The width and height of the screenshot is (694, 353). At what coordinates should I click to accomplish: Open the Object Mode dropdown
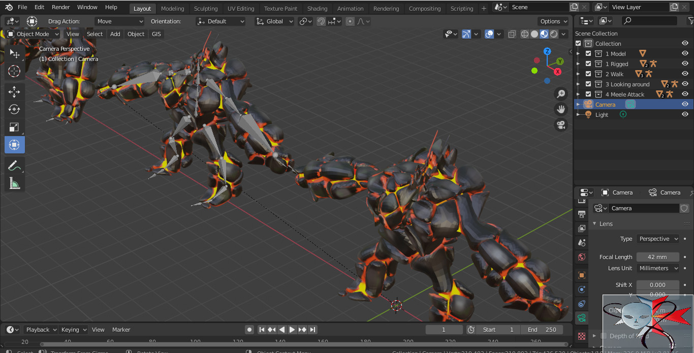(x=34, y=34)
